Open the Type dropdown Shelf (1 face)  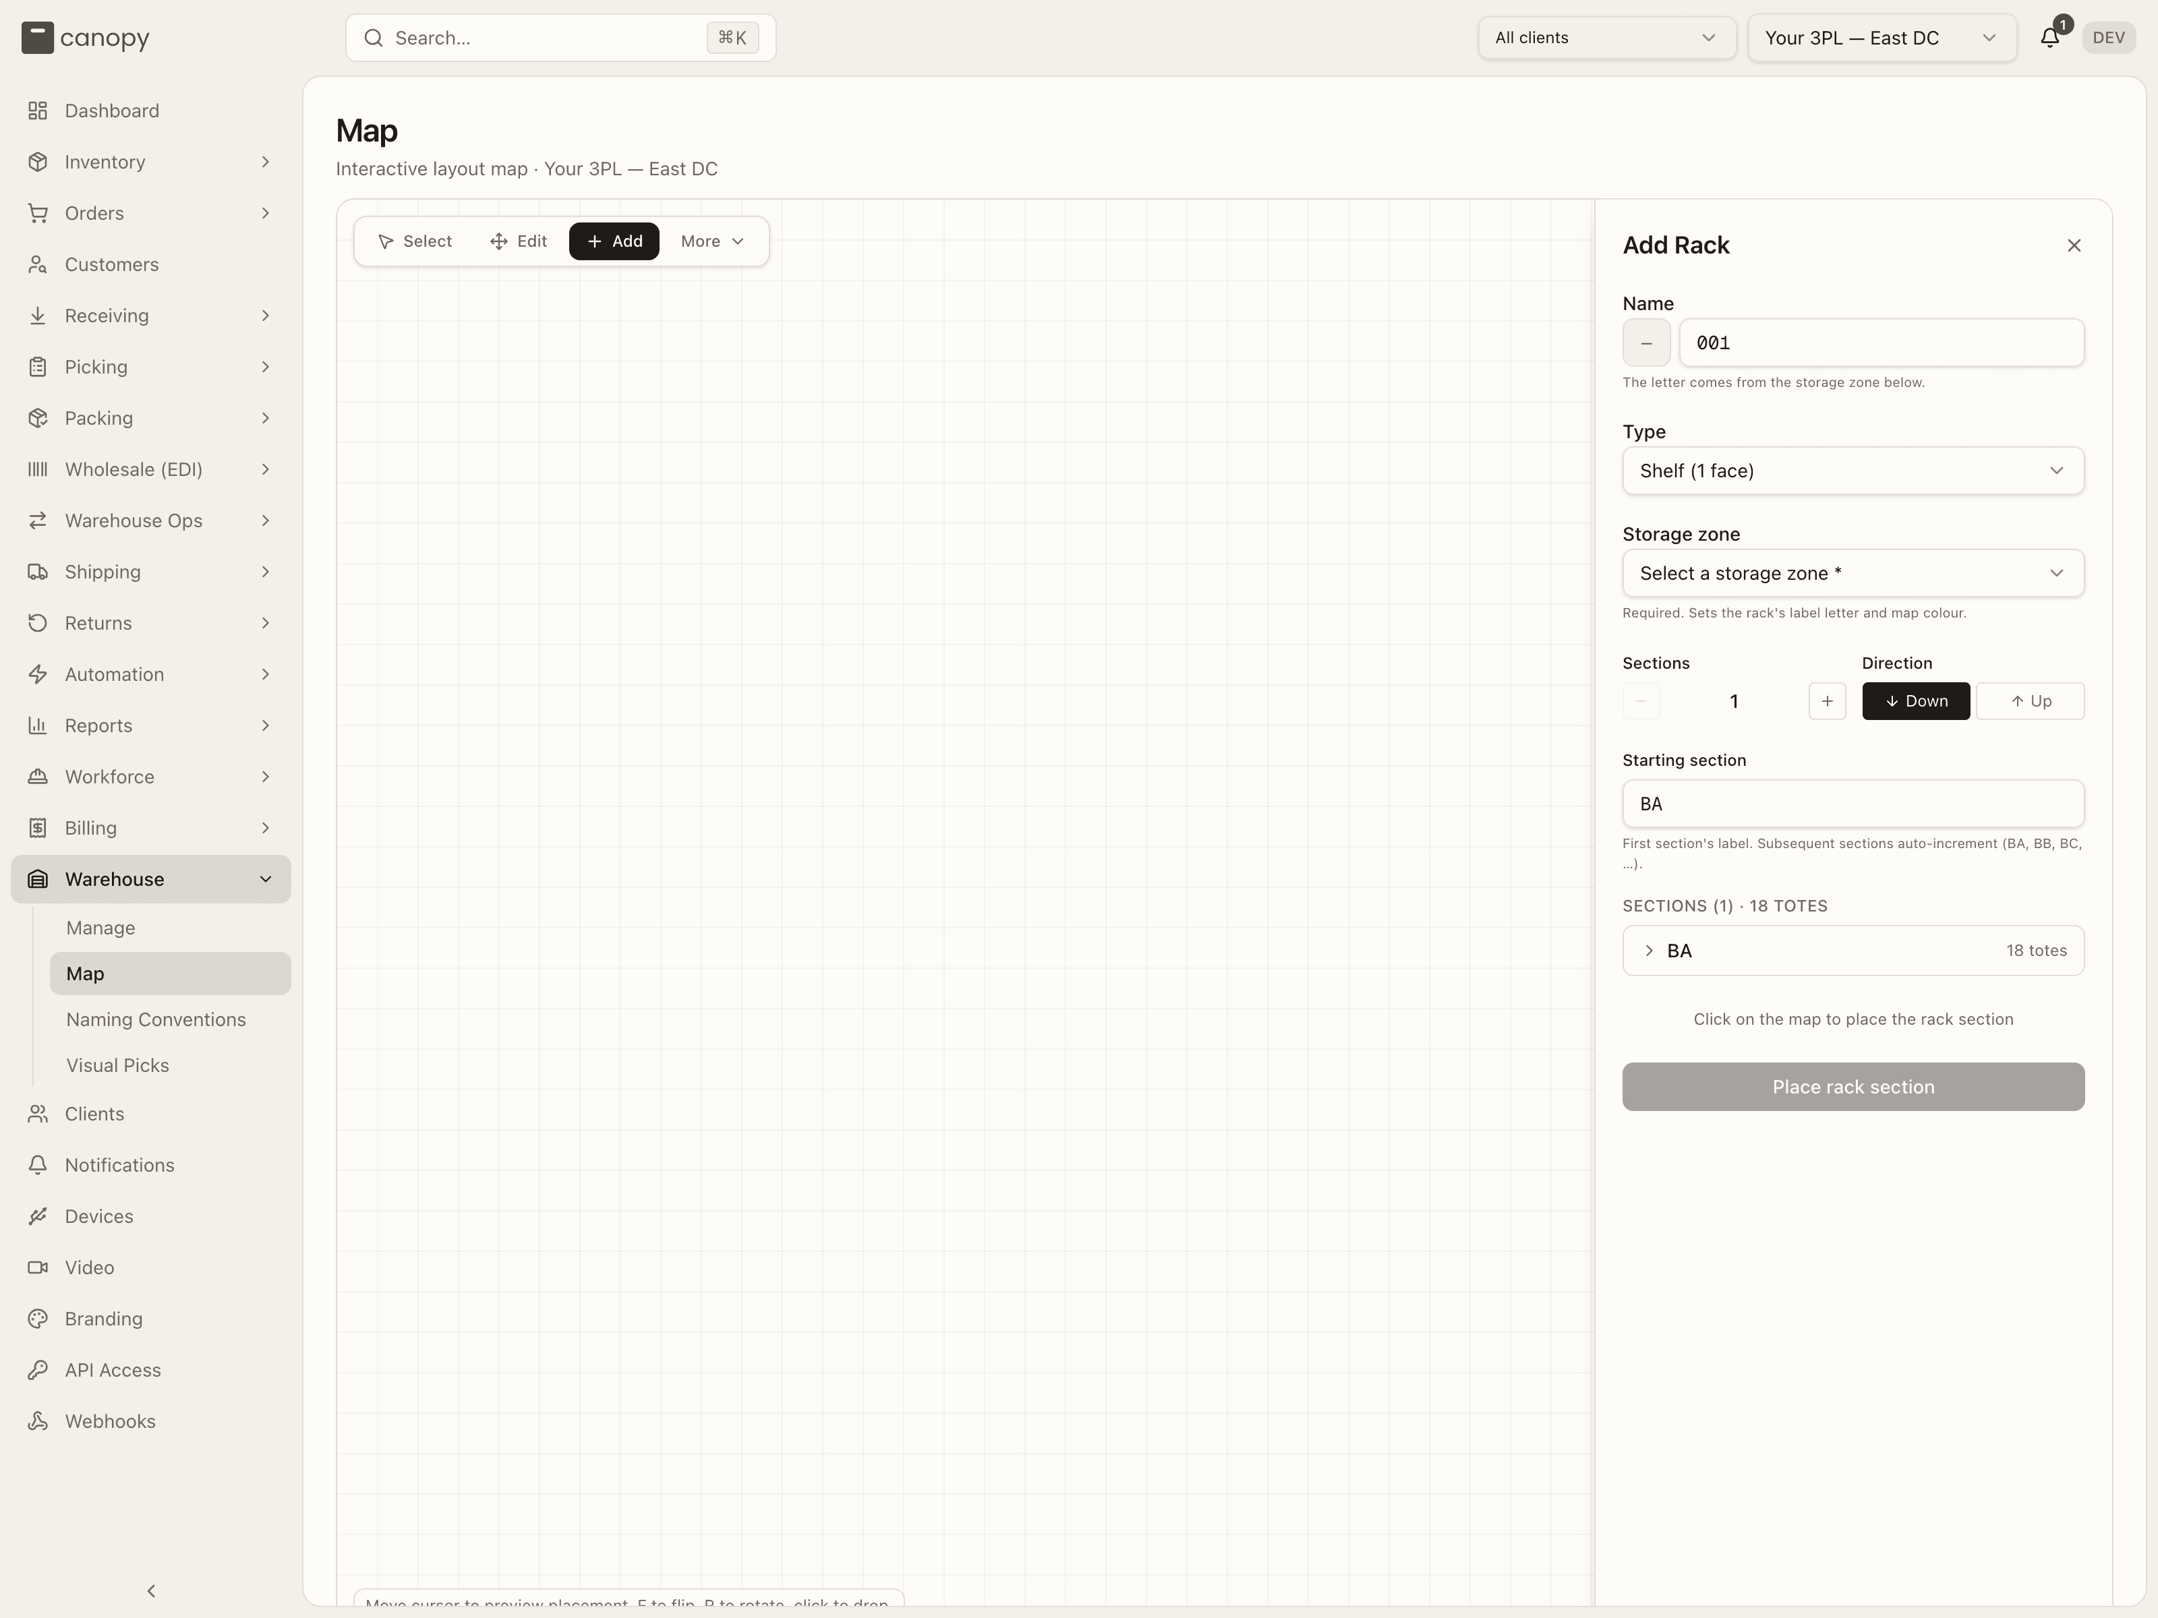[1853, 471]
